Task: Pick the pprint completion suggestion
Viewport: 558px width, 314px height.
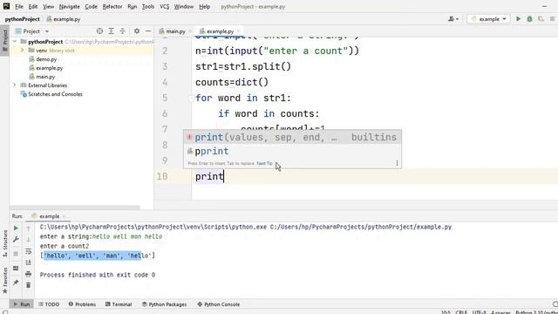Action: point(292,151)
